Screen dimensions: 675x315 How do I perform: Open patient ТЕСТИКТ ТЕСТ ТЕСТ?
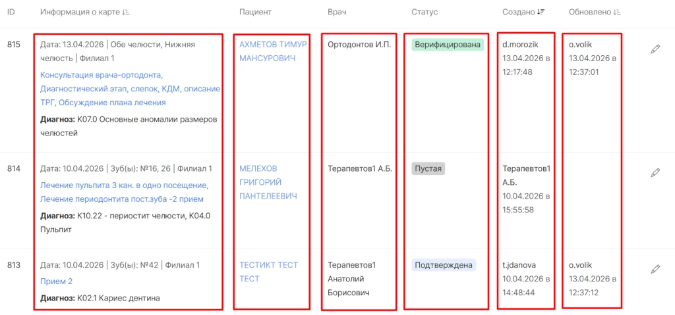268,272
